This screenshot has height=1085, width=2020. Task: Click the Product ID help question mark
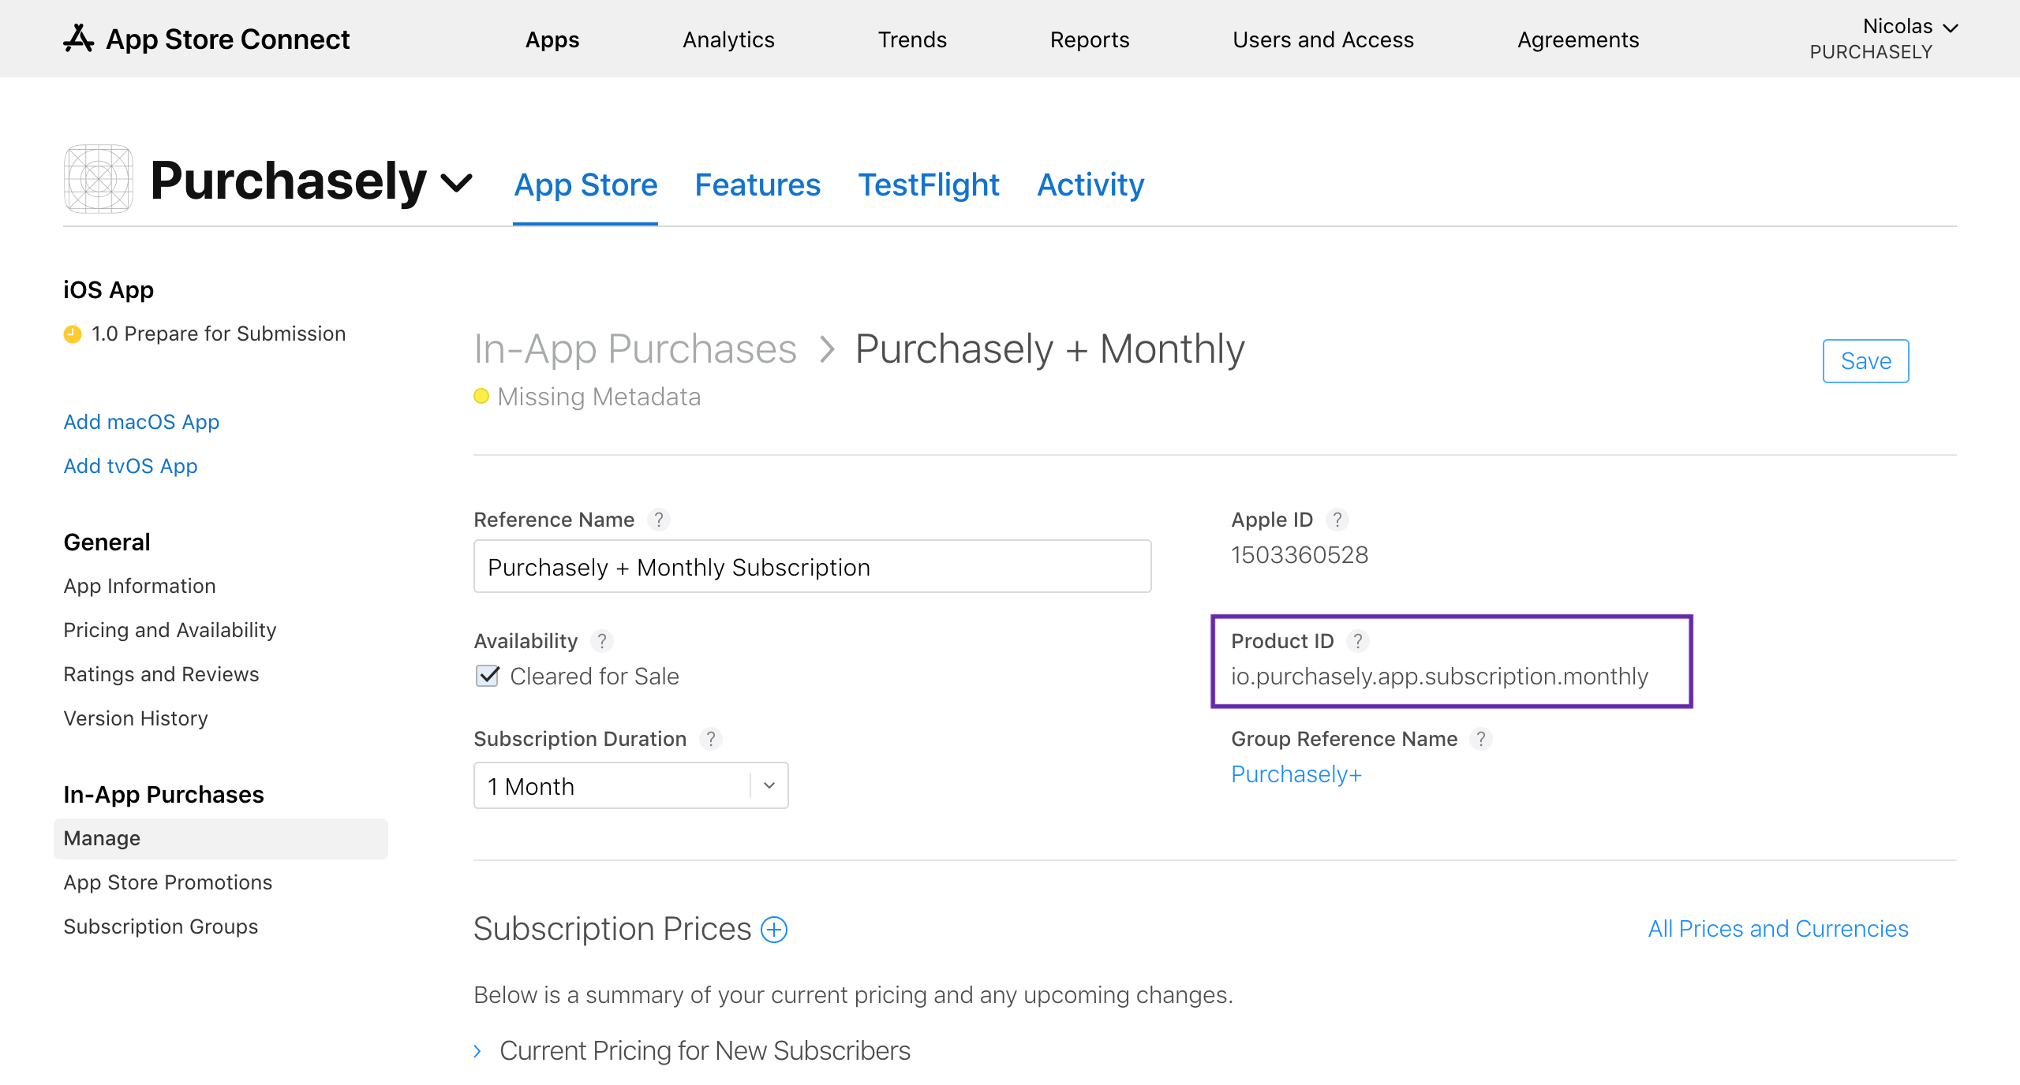pos(1358,641)
